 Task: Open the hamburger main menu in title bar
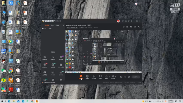coord(132,21)
